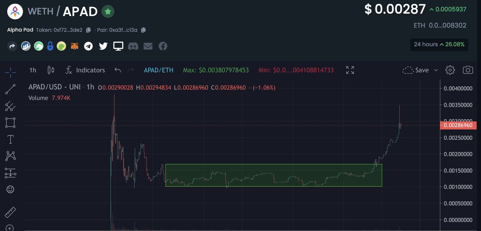The width and height of the screenshot is (481, 231).
Task: Click the 0.00286960 current price label
Action: [x=459, y=126]
